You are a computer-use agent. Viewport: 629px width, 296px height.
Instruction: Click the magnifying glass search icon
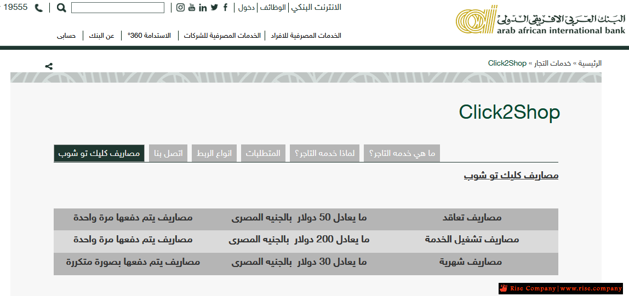click(61, 8)
